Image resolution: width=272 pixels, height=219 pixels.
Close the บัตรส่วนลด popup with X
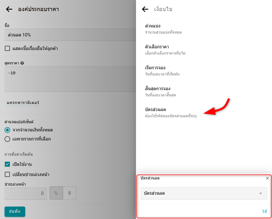coord(267,178)
